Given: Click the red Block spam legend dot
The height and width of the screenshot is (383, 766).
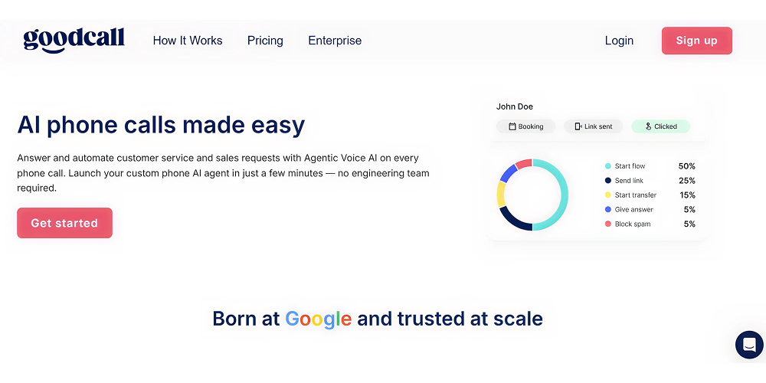Looking at the screenshot, I should click(x=608, y=224).
